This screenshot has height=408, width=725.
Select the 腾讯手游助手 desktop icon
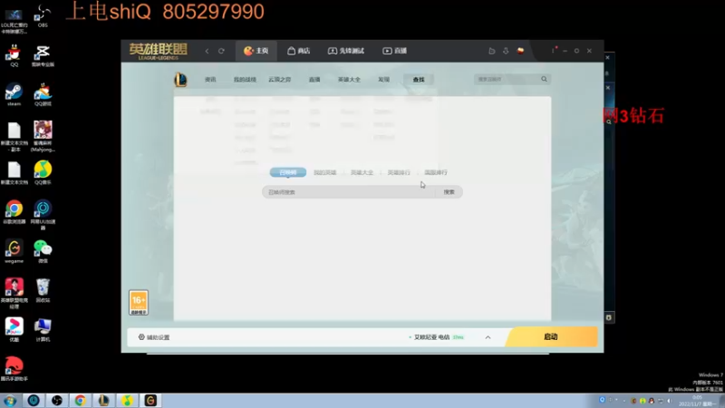point(14,369)
